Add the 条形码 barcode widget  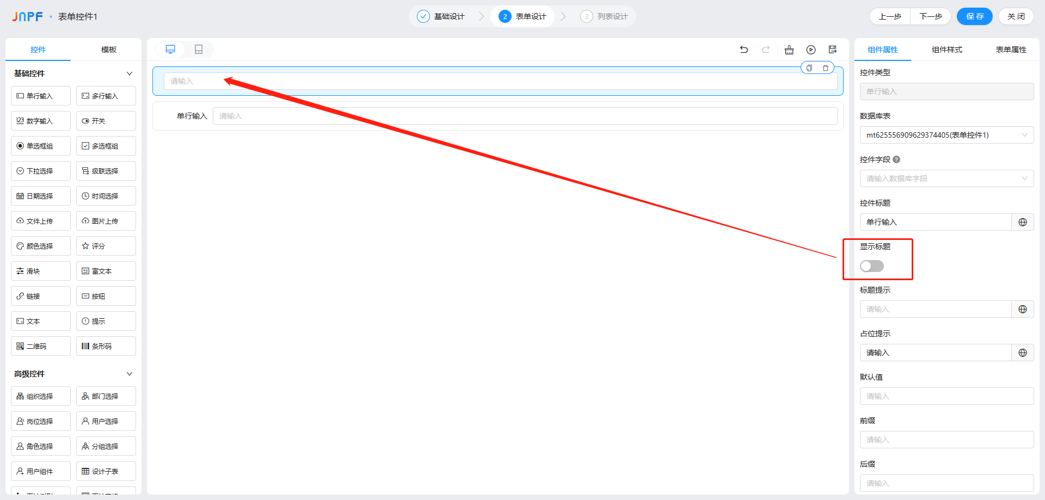(x=106, y=346)
